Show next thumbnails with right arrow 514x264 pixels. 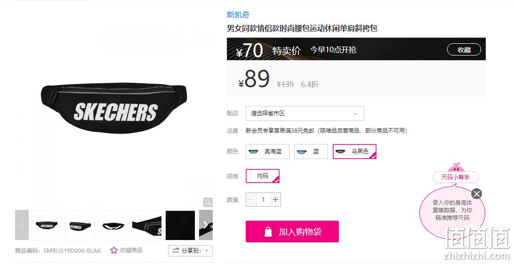[206, 225]
